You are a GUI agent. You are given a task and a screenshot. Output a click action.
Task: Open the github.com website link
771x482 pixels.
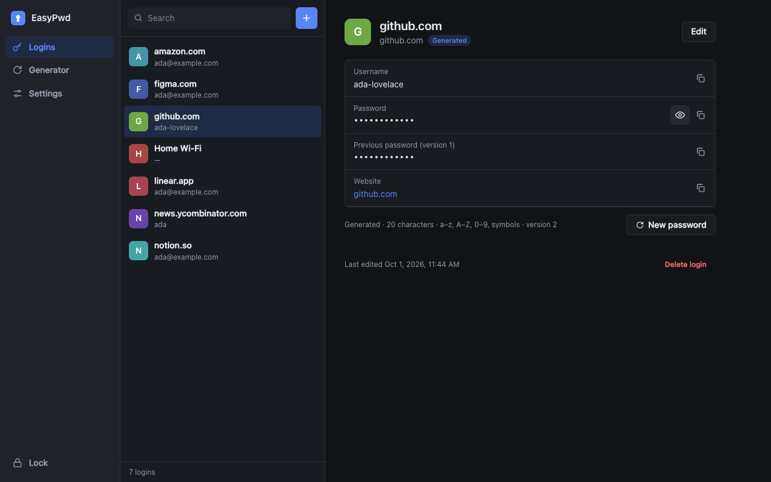(x=375, y=194)
